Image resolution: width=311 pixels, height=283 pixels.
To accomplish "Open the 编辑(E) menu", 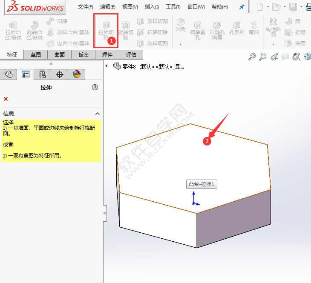I will click(108, 7).
